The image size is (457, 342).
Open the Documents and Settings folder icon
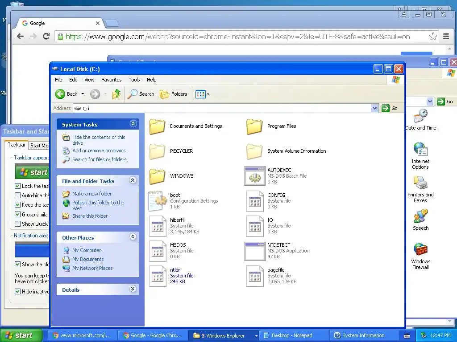click(157, 126)
